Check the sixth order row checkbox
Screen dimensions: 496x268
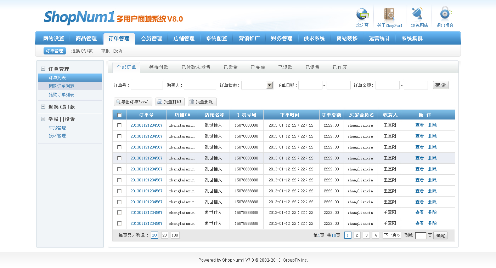coord(119,180)
